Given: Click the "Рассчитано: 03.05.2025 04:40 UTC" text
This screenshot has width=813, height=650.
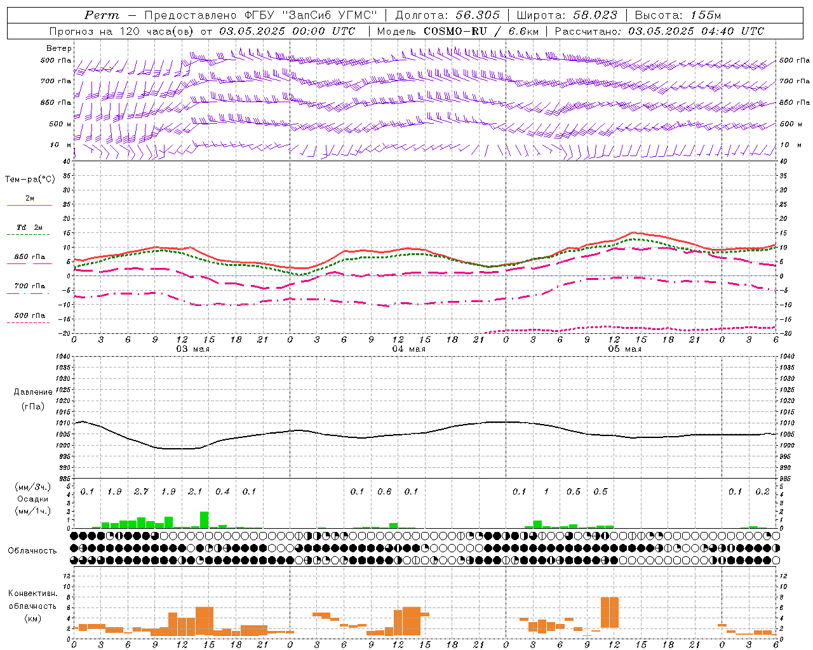Looking at the screenshot, I should [659, 31].
